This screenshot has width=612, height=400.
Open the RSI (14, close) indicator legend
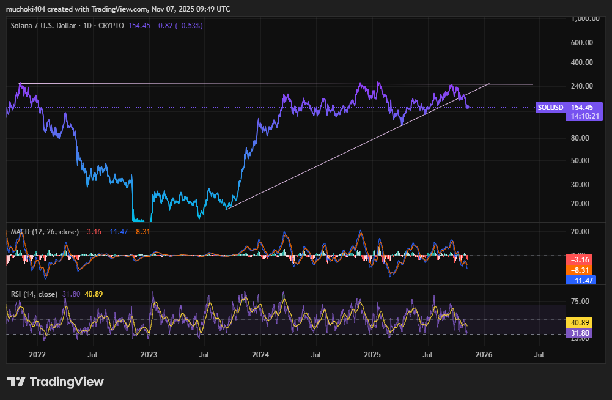click(34, 294)
